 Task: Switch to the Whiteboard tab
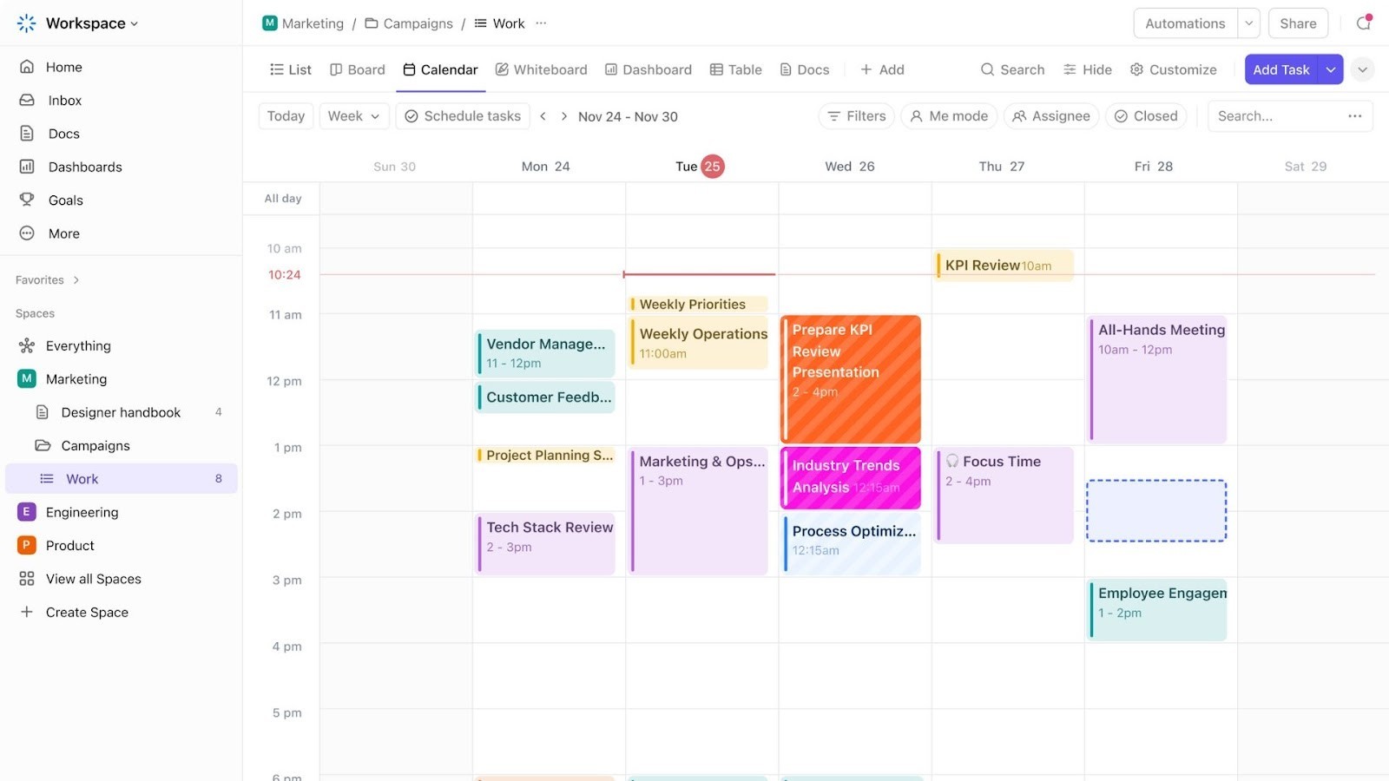(541, 69)
